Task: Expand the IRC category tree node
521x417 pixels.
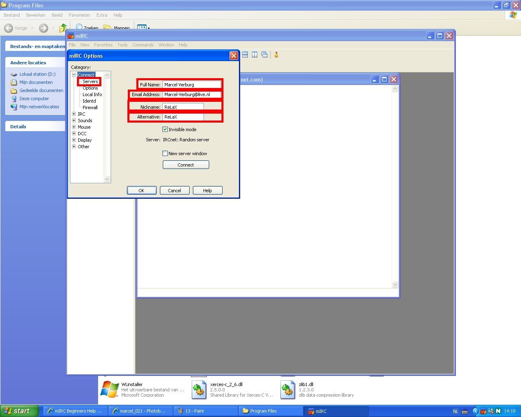Action: (x=74, y=114)
